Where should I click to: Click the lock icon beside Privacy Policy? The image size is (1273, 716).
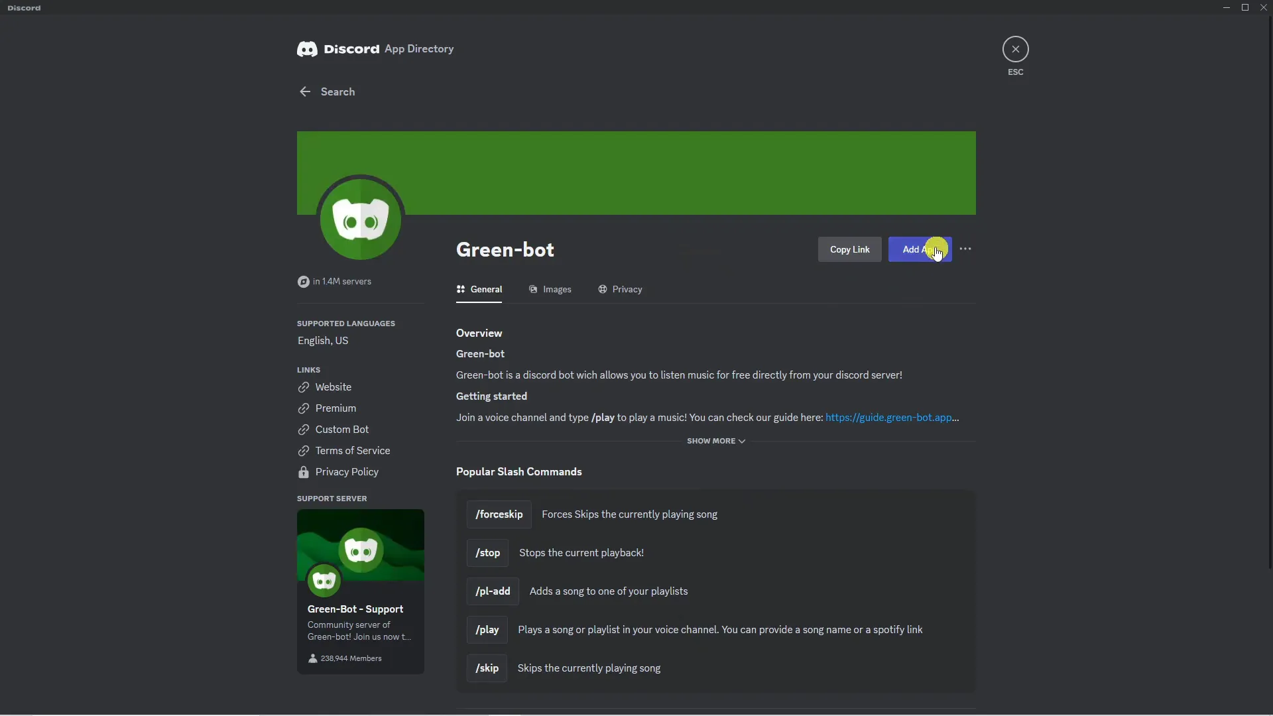coord(304,472)
